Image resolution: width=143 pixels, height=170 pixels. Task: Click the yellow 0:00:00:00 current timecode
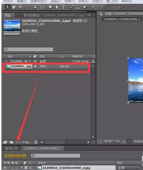coord(15,155)
